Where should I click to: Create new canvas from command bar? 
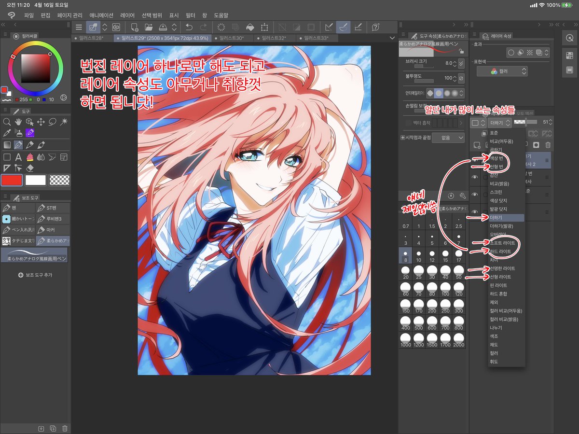(135, 28)
